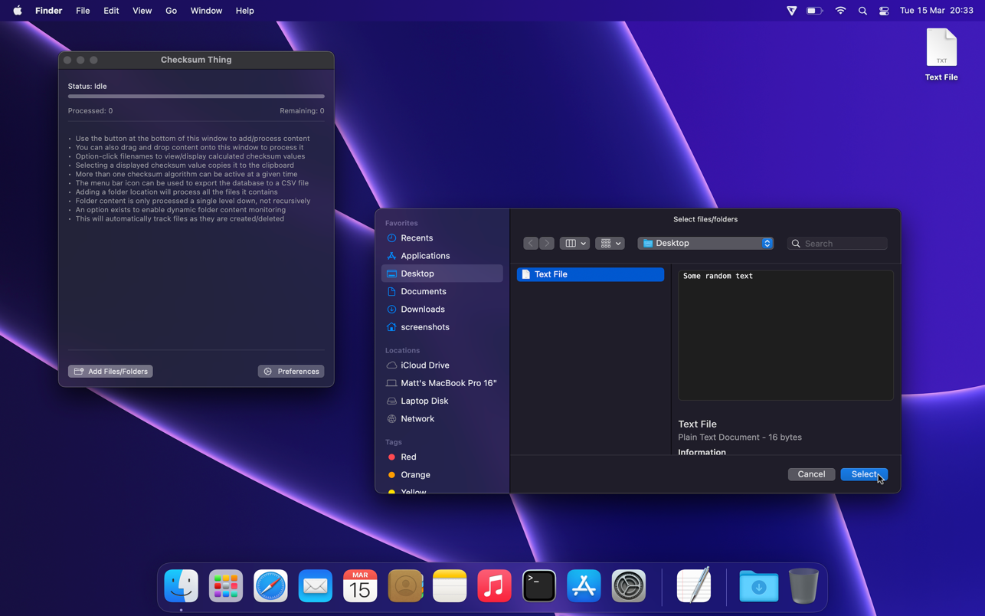Open Launchpad from the Dock
The width and height of the screenshot is (985, 616).
(226, 586)
